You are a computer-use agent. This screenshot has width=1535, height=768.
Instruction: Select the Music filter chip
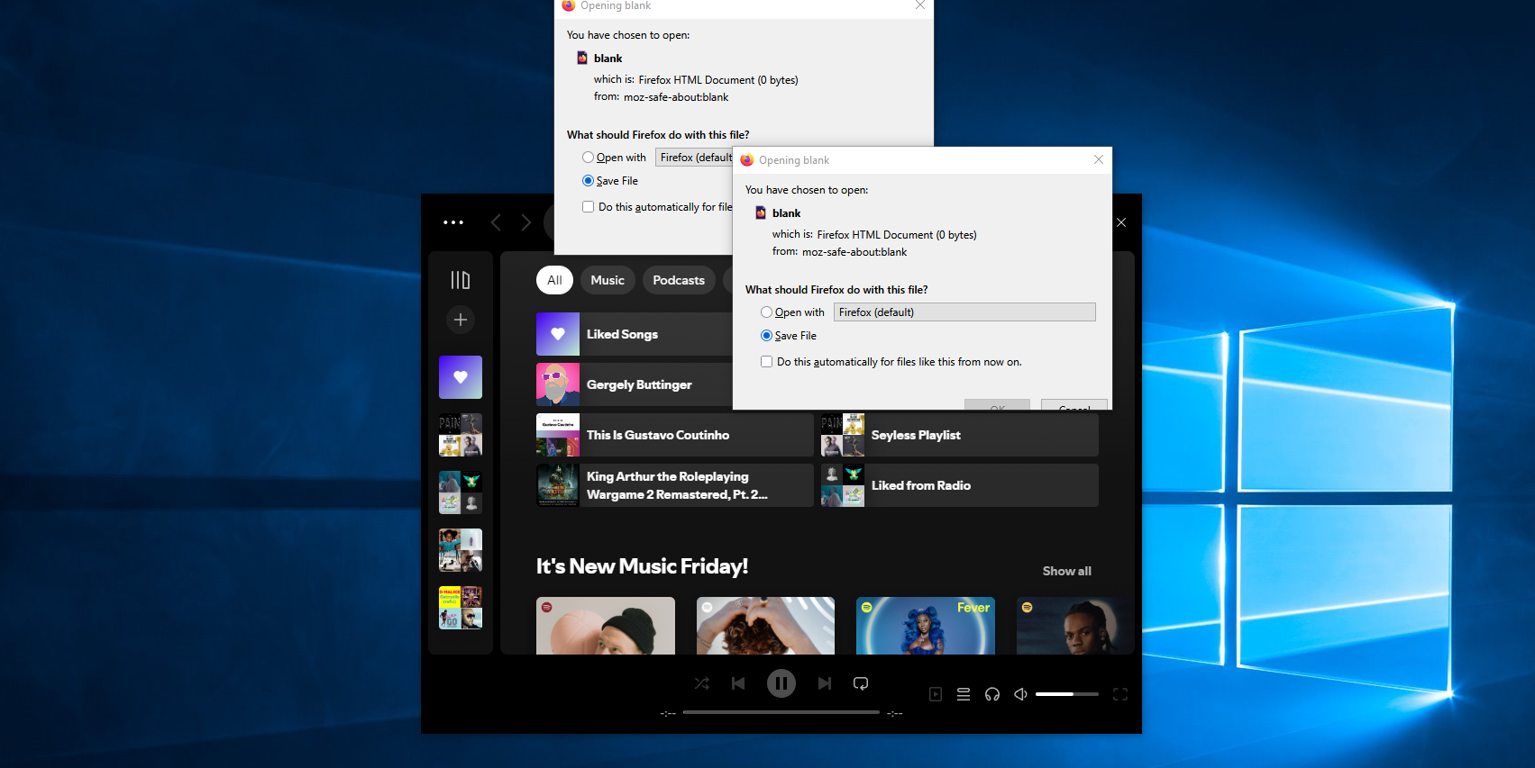(x=608, y=280)
